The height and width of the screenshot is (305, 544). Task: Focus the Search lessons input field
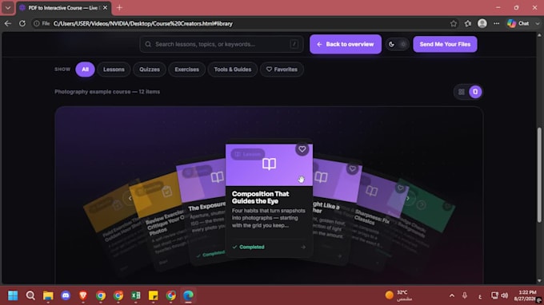(x=222, y=45)
